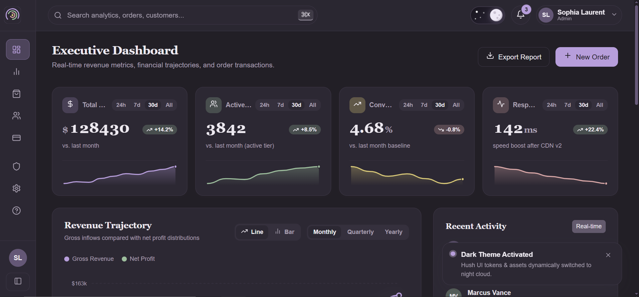Open the bar chart analytics sidebar icon
Image resolution: width=639 pixels, height=297 pixels.
16,72
